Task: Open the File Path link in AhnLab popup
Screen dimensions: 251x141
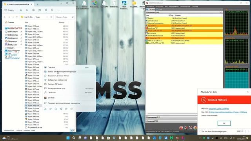Action: click(228, 112)
